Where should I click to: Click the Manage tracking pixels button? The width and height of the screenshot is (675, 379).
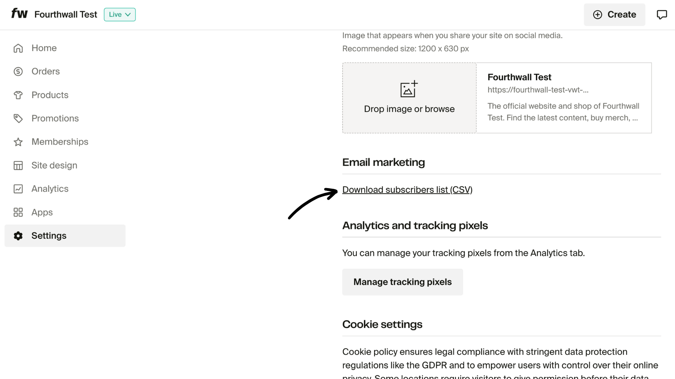402,282
